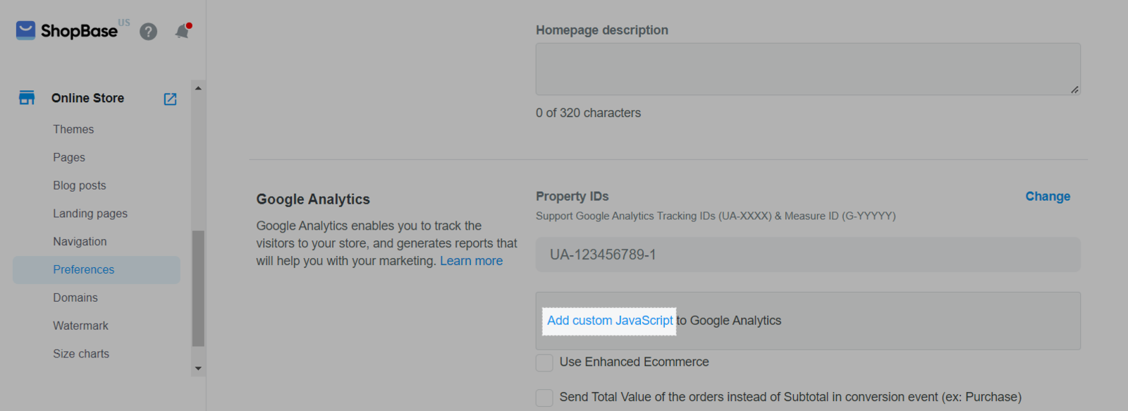1128x411 pixels.
Task: Select Blog posts in sidebar
Action: (80, 185)
